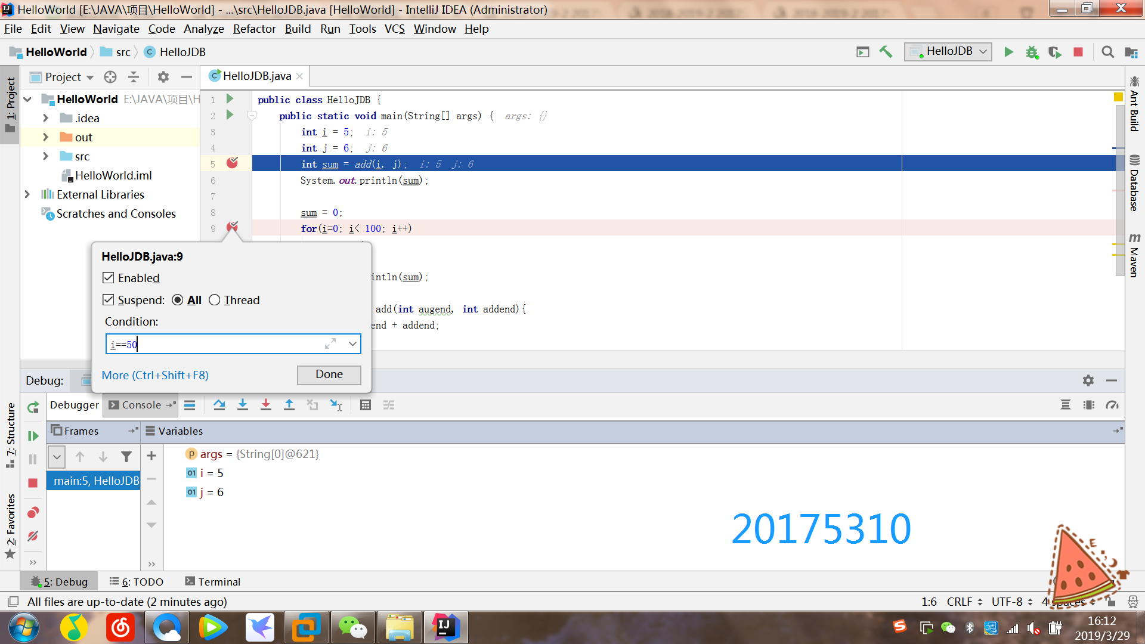This screenshot has height=644, width=1145.
Task: Open the TODO tool window
Action: point(137,582)
